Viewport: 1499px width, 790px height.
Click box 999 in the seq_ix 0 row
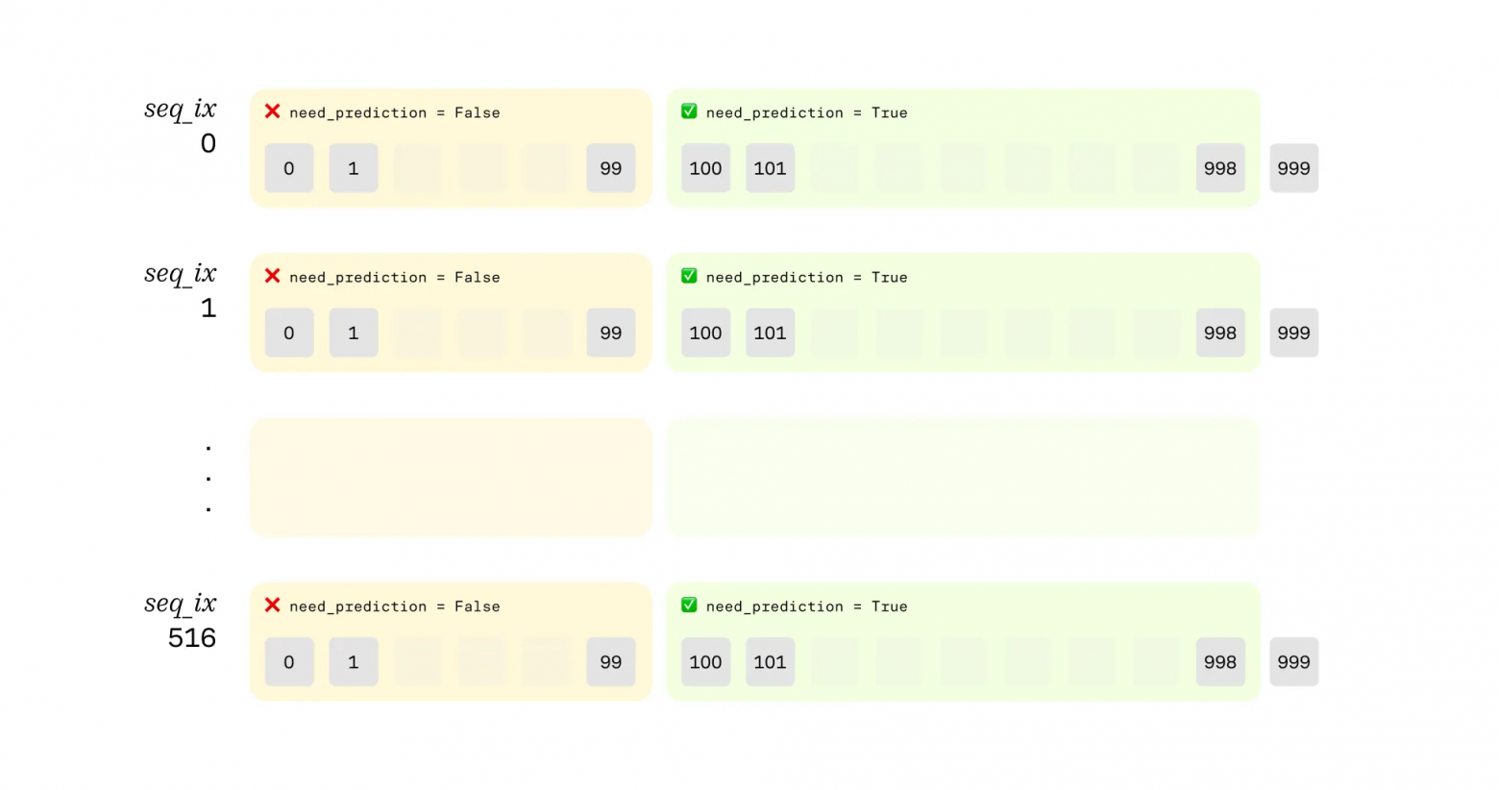(x=1293, y=168)
